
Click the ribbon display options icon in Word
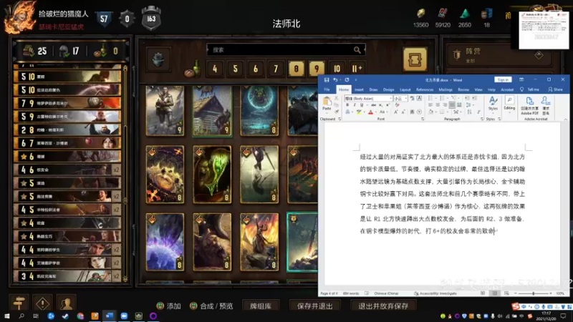coord(521,79)
